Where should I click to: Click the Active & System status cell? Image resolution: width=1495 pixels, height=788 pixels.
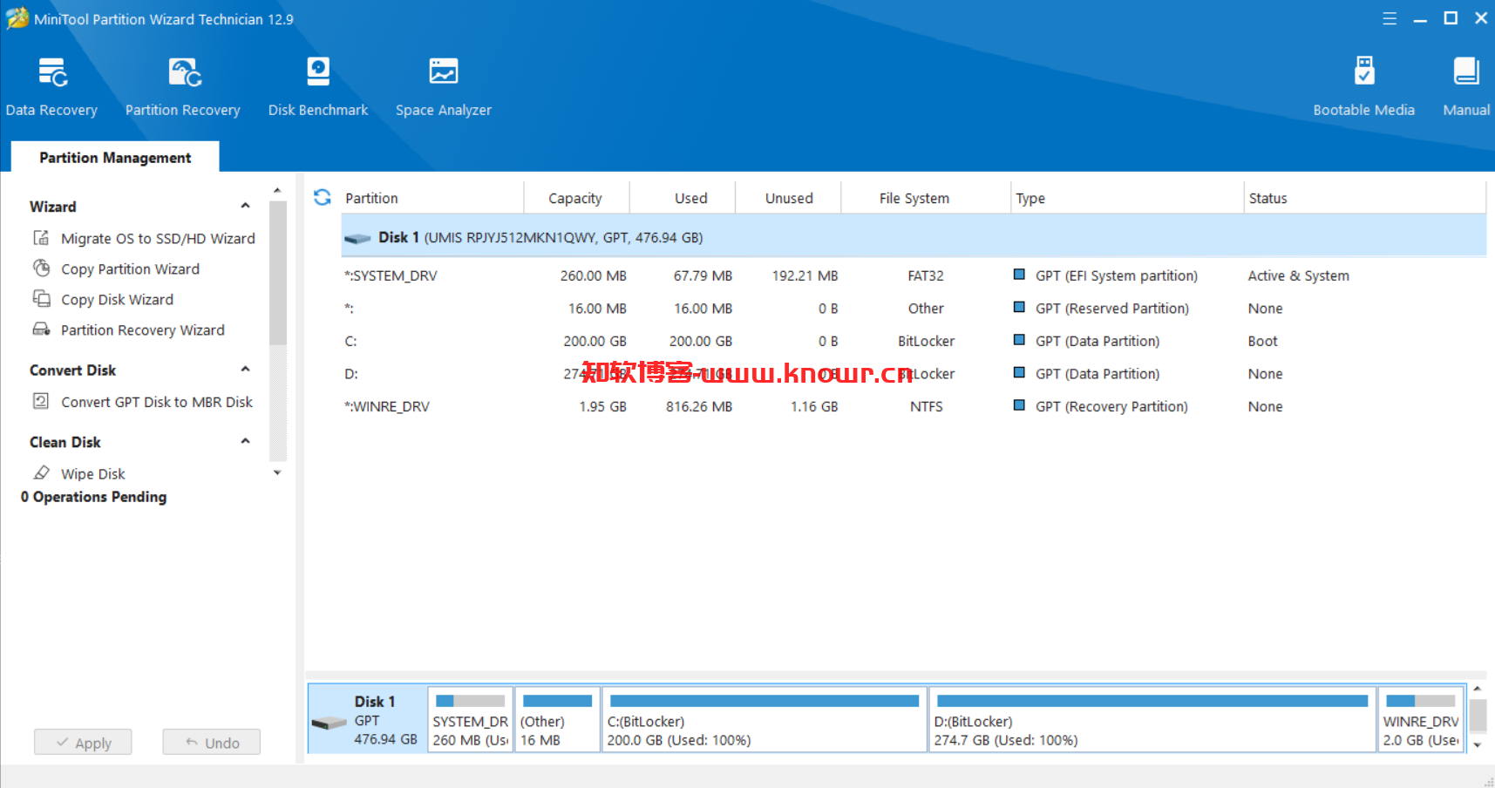click(x=1298, y=275)
